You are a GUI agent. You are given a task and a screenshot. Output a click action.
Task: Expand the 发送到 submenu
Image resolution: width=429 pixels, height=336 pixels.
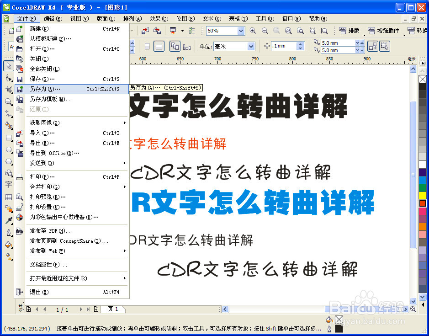(125, 163)
